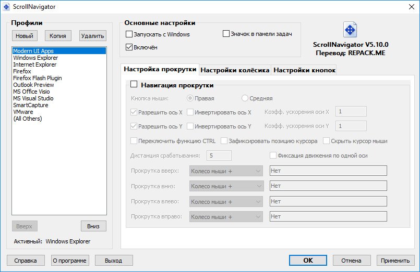
Task: Click the ScrollNavigator title bar icon
Action: (x=6, y=7)
